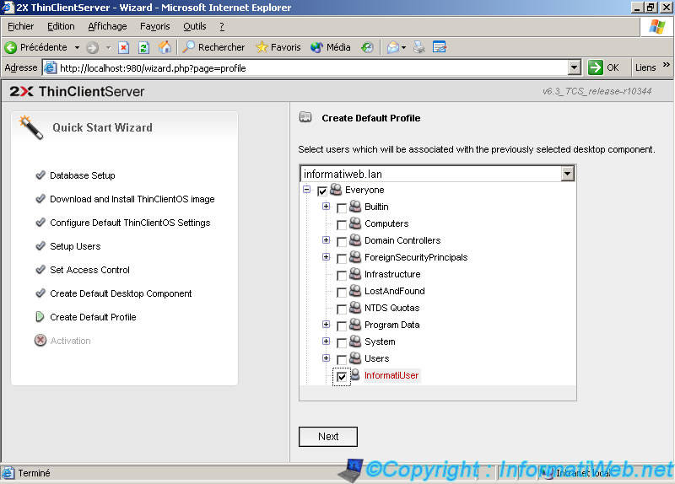Click the Liens links bar label
This screenshot has width=675, height=484.
coord(645,67)
